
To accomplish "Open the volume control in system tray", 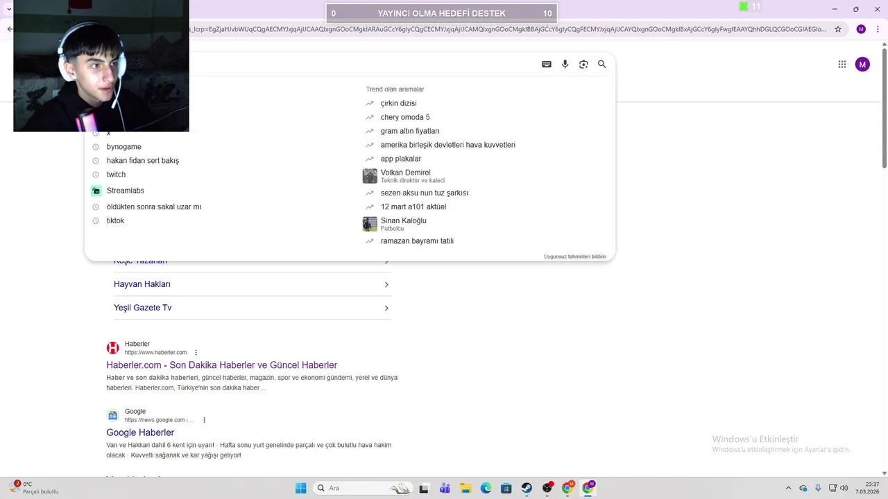I will 844,488.
